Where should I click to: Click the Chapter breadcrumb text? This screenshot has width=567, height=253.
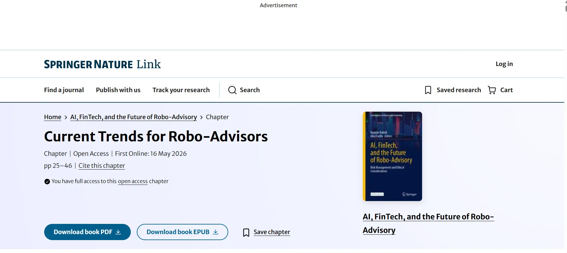point(217,117)
